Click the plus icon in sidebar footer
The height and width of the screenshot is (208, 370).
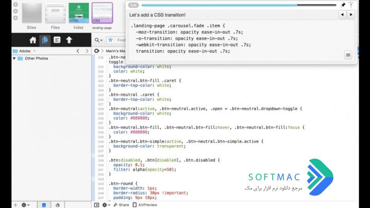(x=15, y=205)
